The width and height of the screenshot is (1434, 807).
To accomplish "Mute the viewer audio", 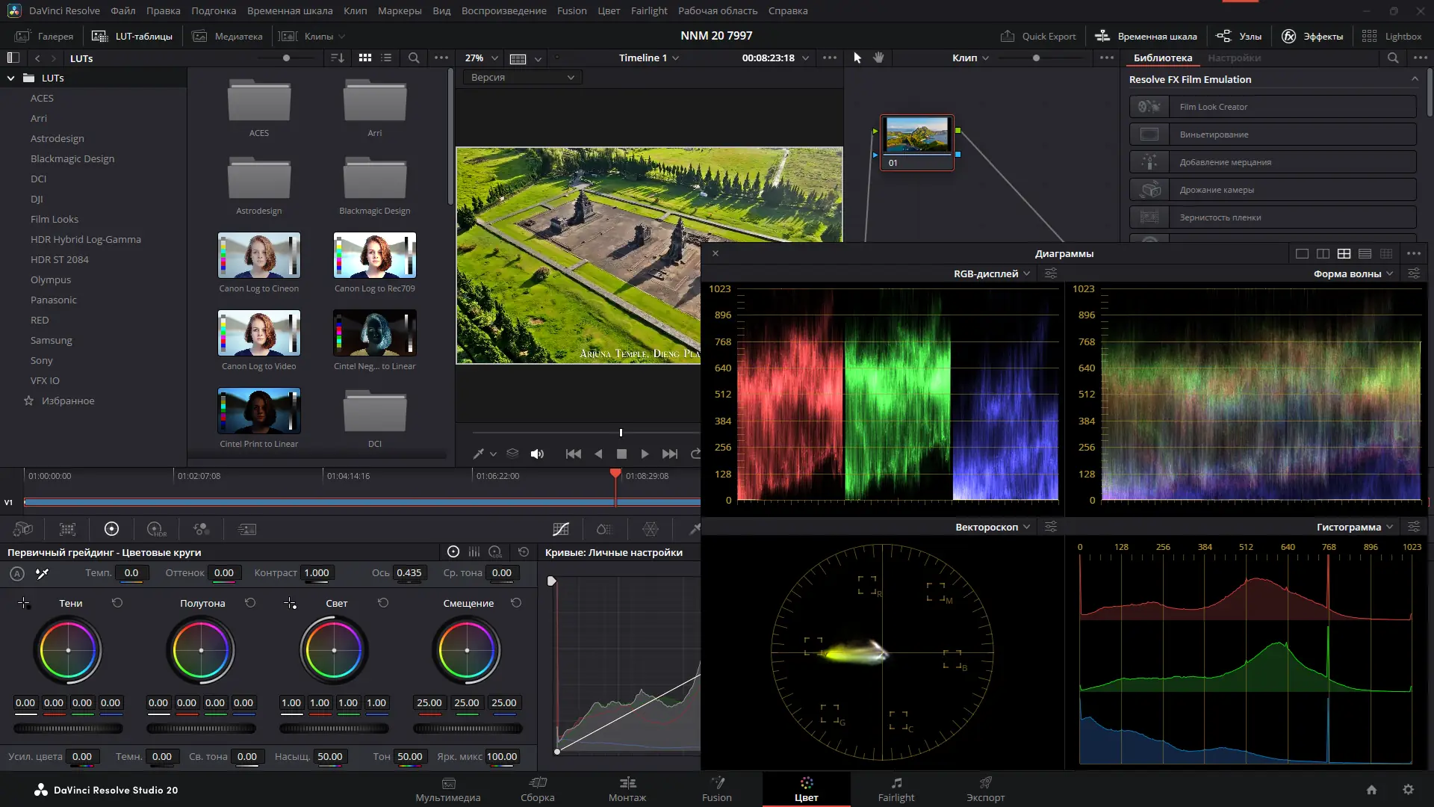I will click(537, 454).
